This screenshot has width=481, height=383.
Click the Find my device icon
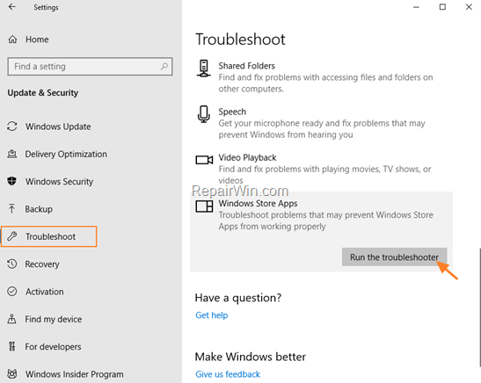click(11, 319)
